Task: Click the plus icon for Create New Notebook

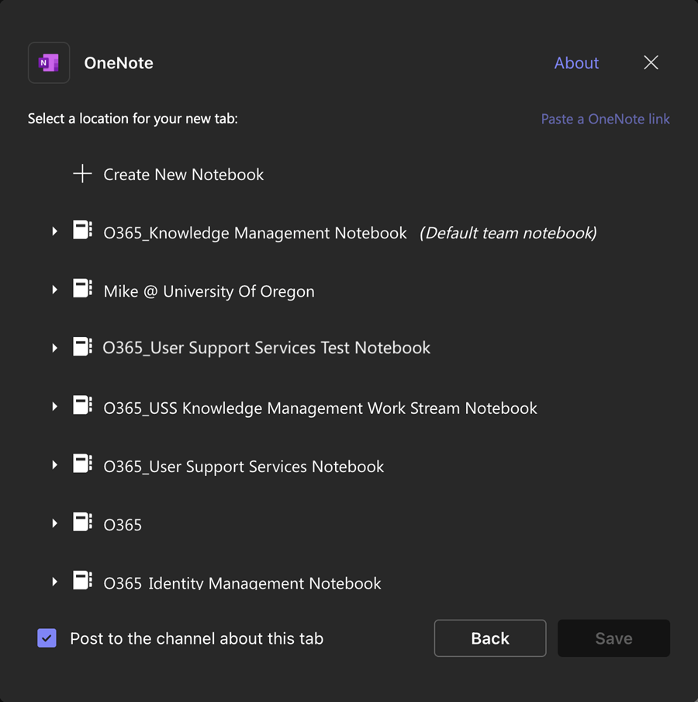Action: 82,174
